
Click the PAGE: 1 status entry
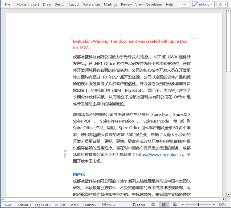coord(8,205)
